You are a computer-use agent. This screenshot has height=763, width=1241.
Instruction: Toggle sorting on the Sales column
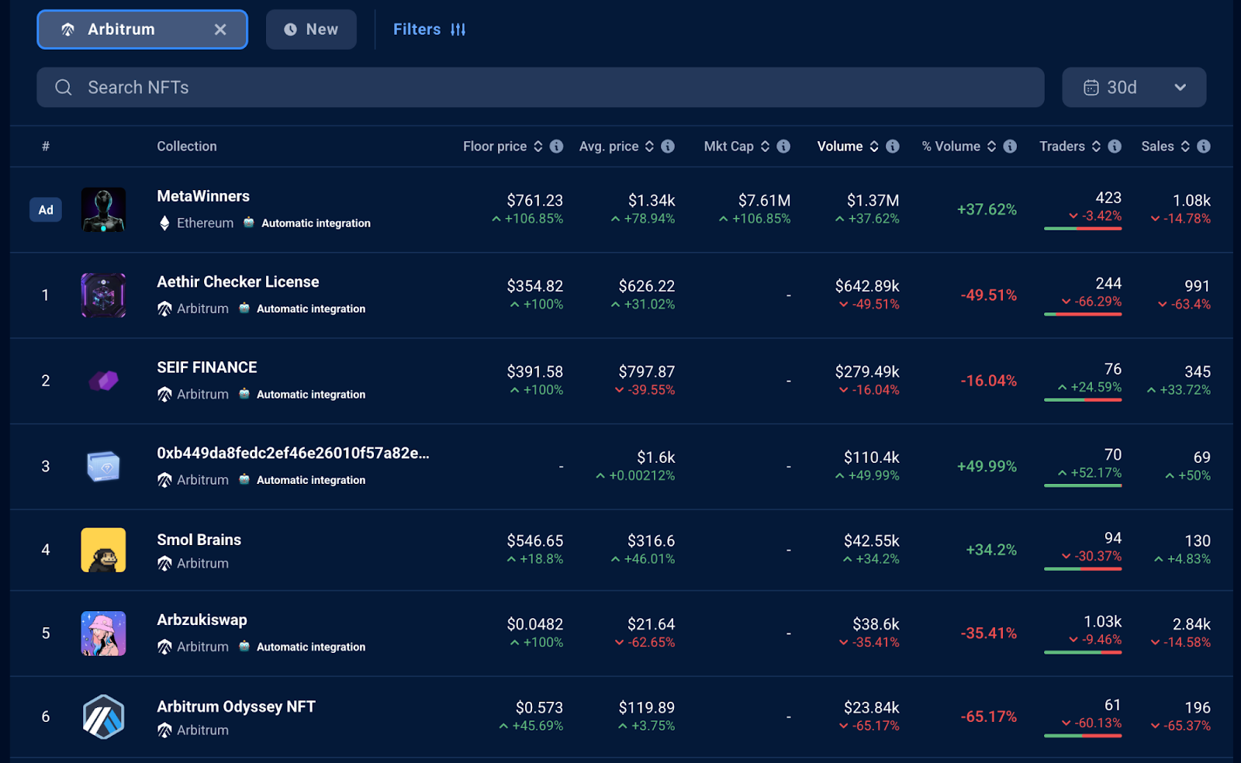pyautogui.click(x=1184, y=146)
